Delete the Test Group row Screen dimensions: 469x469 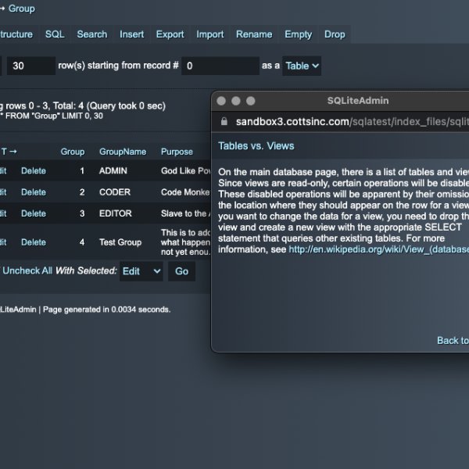(x=34, y=242)
